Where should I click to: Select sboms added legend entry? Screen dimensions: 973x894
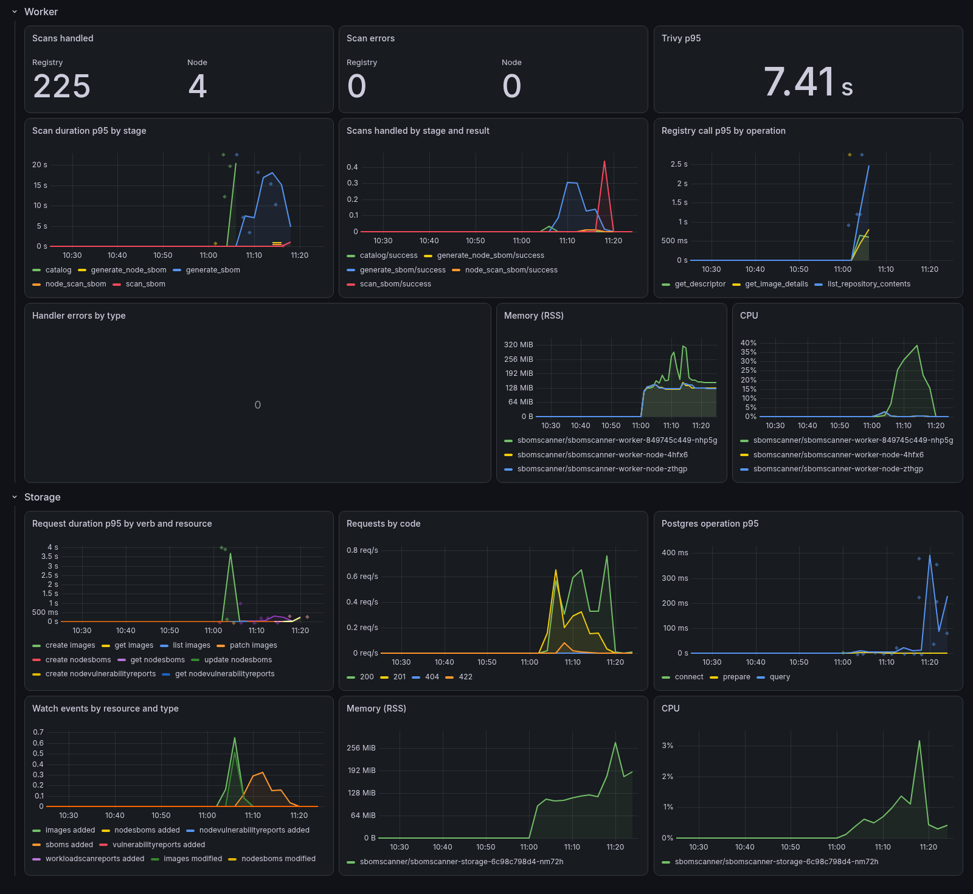69,845
